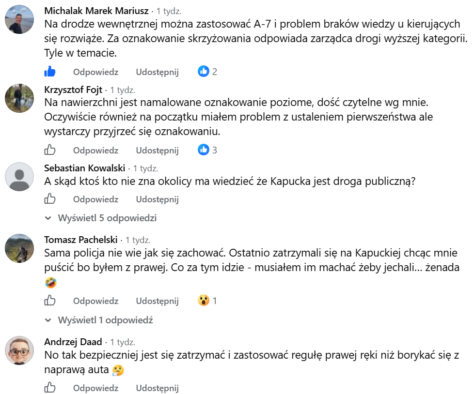Open Tomasz Pachelski profile name link
474x394 pixels.
pyautogui.click(x=81, y=240)
